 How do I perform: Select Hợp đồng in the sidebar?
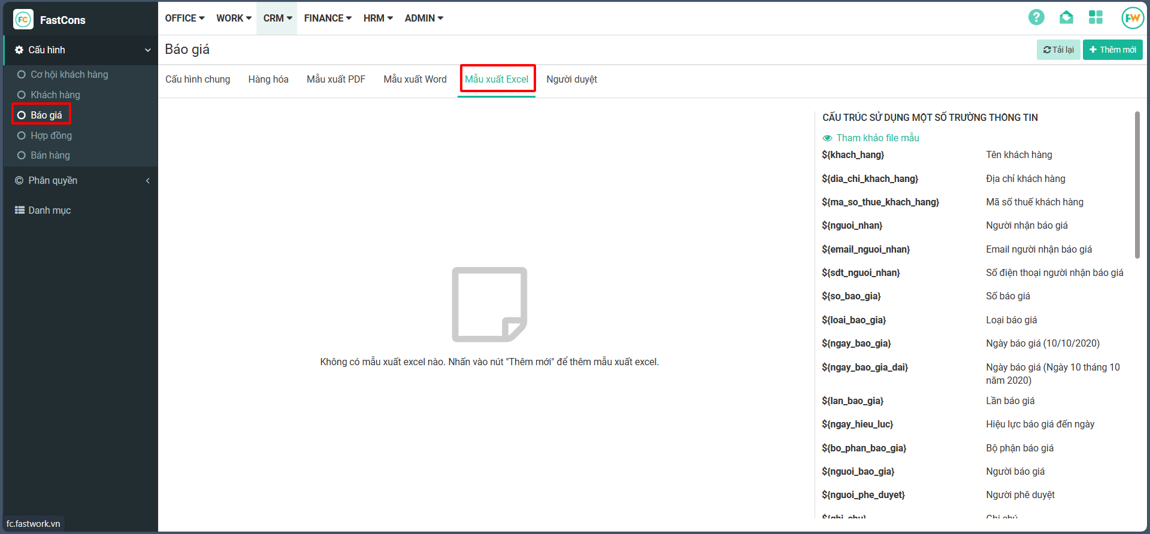point(51,135)
